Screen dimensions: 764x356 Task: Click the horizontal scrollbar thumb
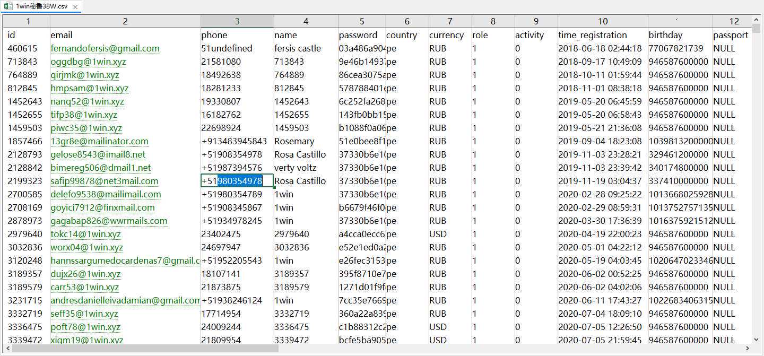tap(145, 349)
